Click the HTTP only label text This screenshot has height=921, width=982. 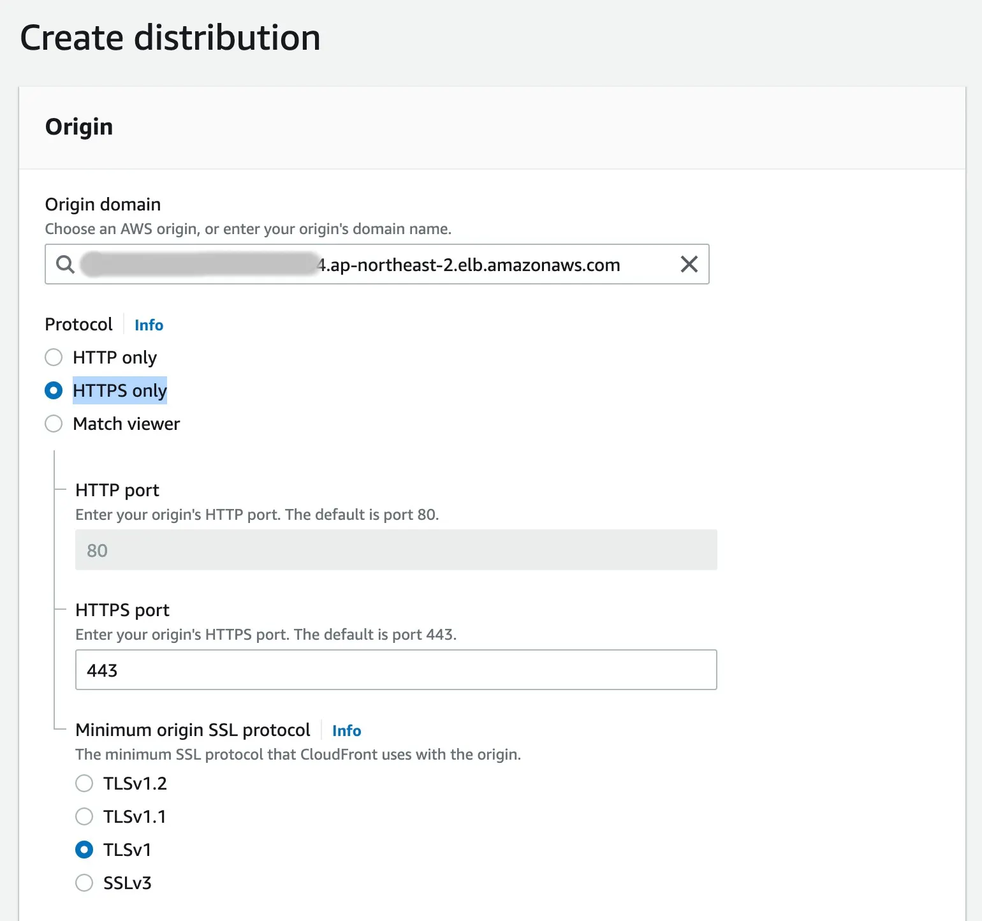tap(115, 357)
